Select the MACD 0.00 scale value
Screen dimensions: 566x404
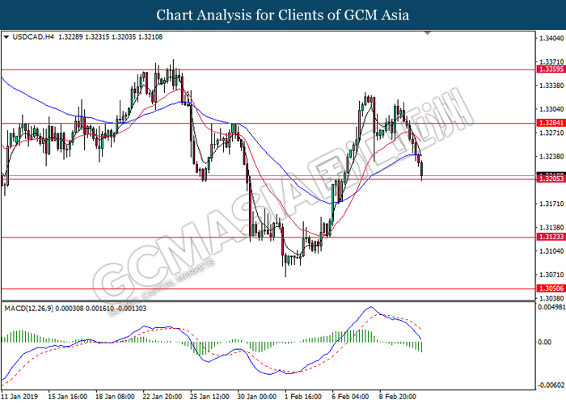(544, 342)
